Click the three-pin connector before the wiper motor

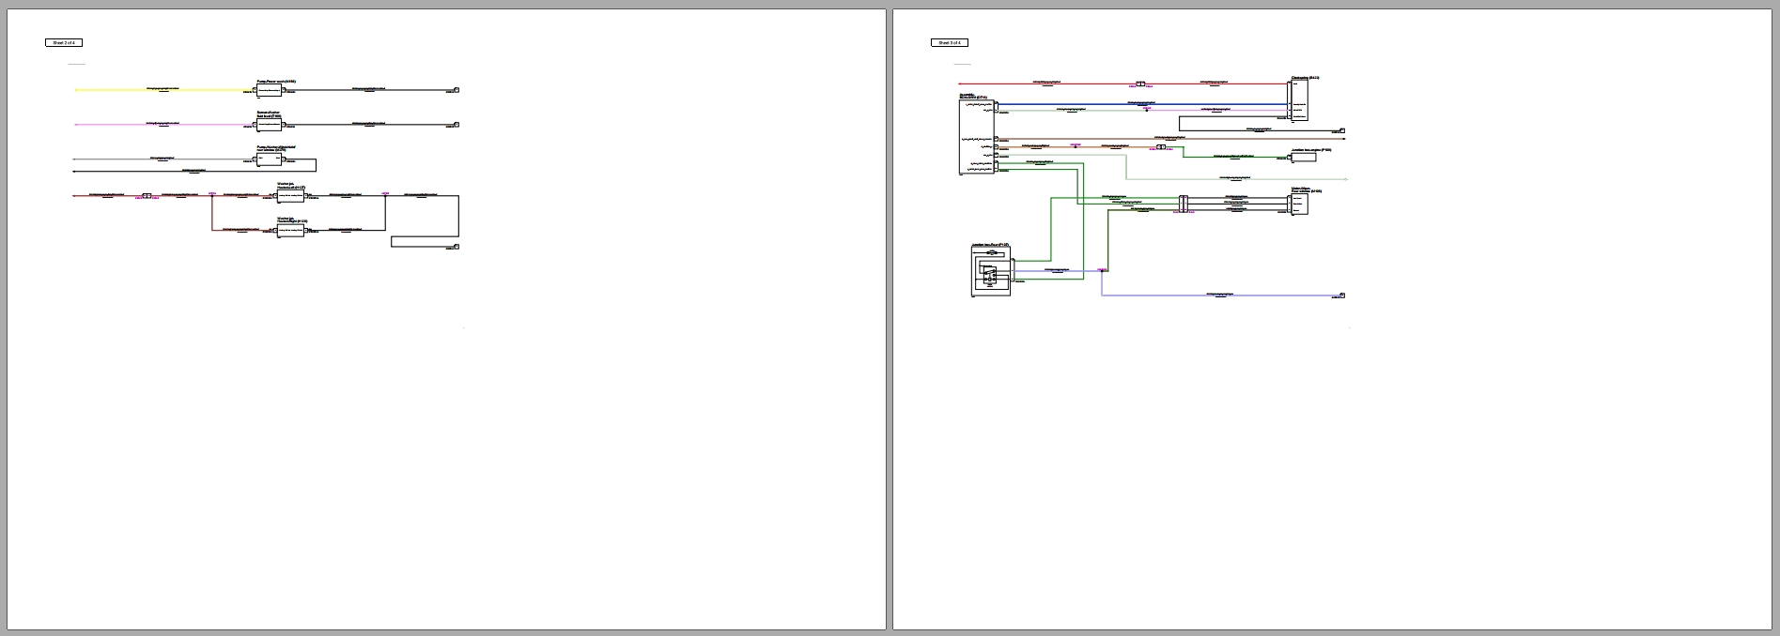click(x=1184, y=204)
